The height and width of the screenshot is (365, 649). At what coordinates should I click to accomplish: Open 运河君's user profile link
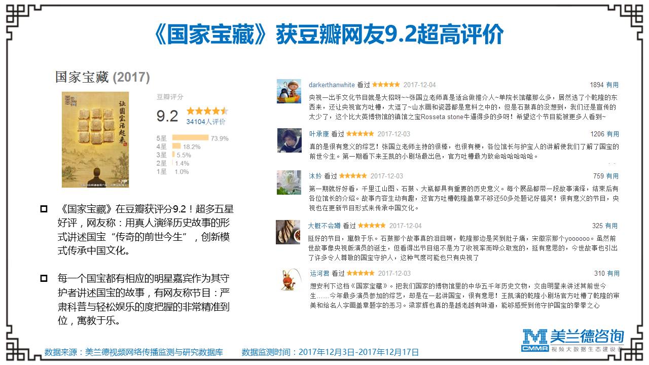click(x=320, y=273)
